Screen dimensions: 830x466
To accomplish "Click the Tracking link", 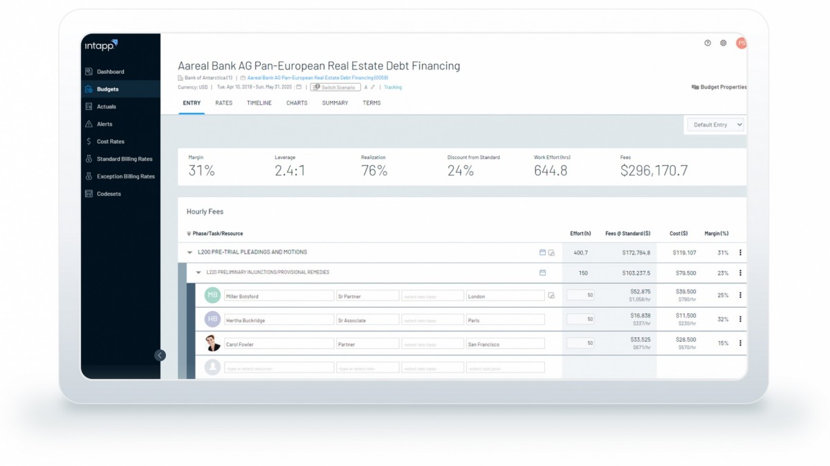I will 393,88.
